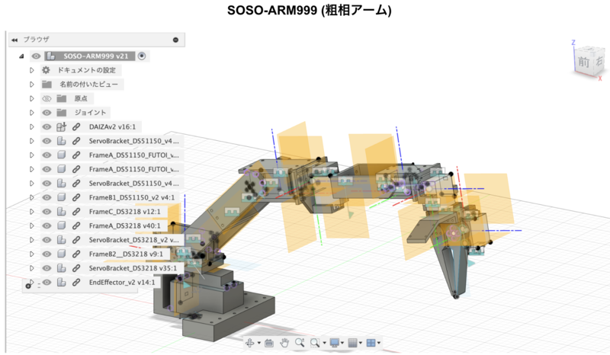The width and height of the screenshot is (610, 355).
Task: Click the component icon of ServoBracket_DS3218 v35:1
Action: 62,268
